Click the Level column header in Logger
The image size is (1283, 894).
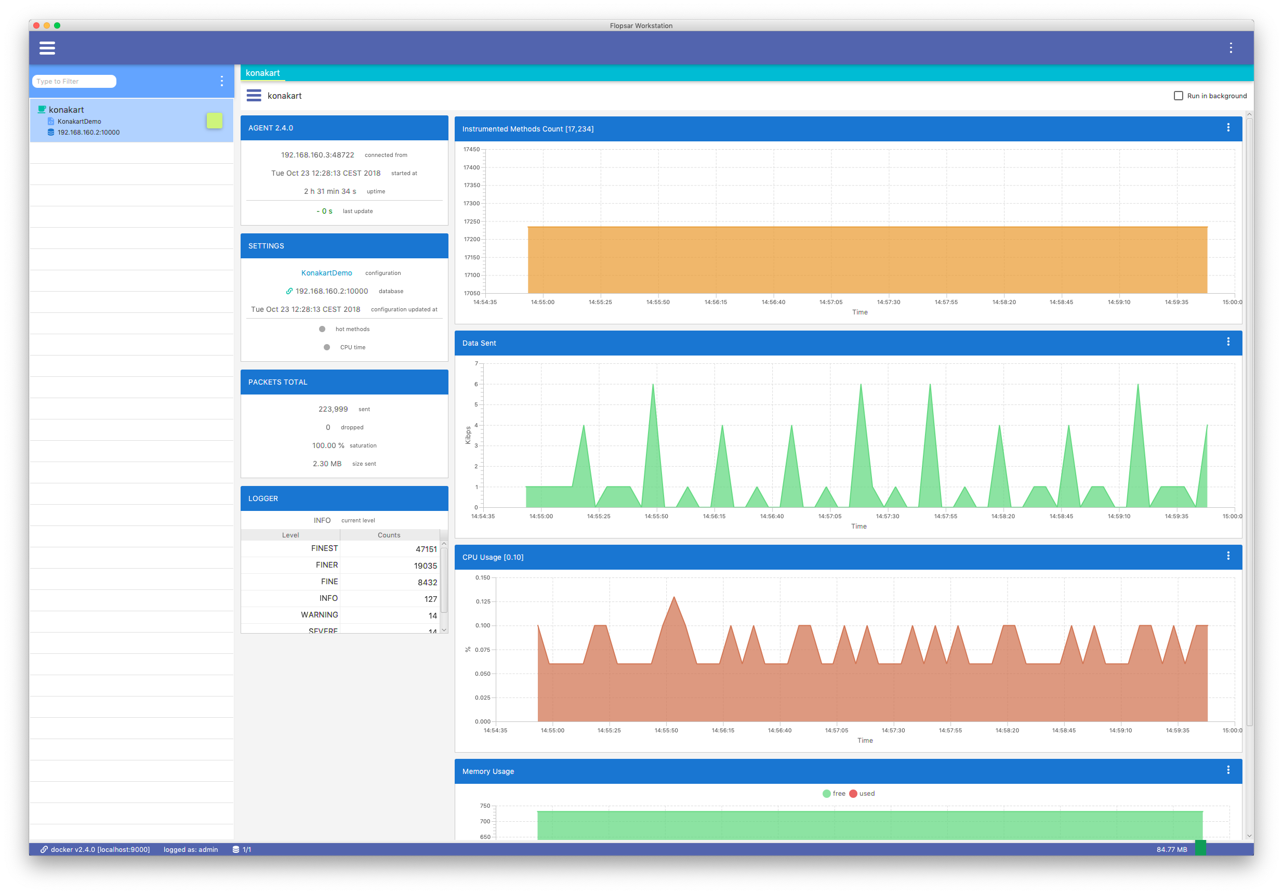(x=290, y=535)
